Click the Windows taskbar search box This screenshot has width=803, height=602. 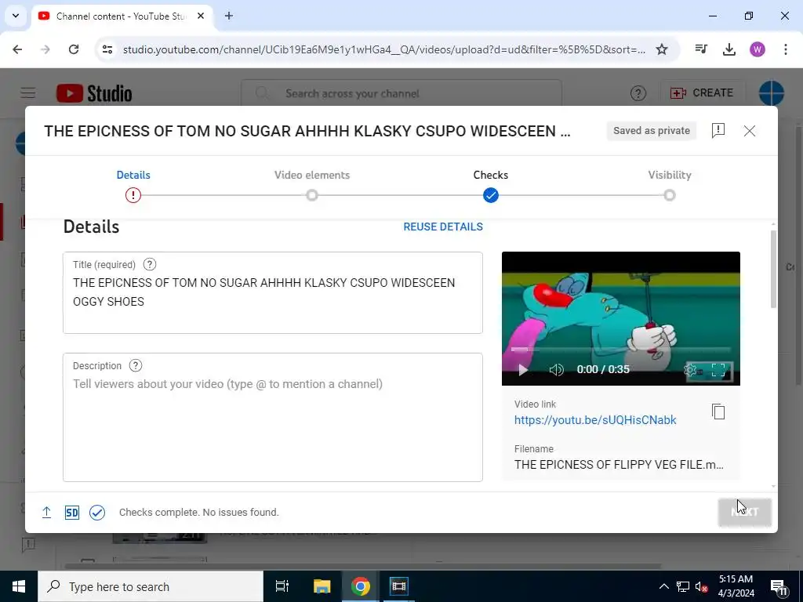tap(151, 586)
